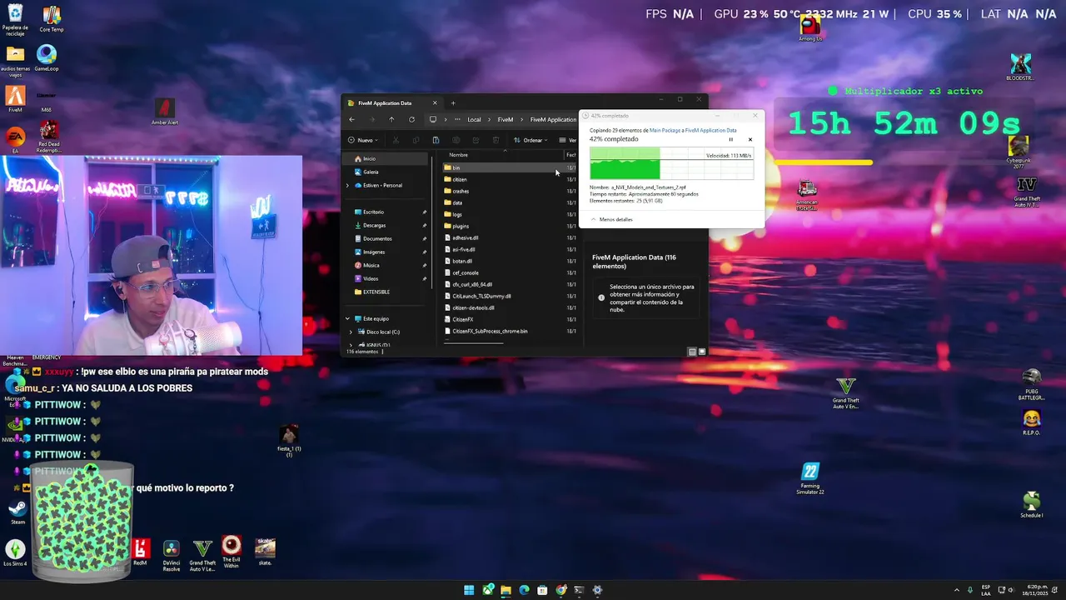Open the breadcrumb ellipsis menu
The image size is (1066, 600).
[456, 119]
